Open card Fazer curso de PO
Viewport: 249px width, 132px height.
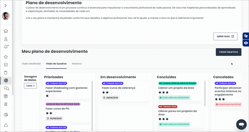click(68, 112)
